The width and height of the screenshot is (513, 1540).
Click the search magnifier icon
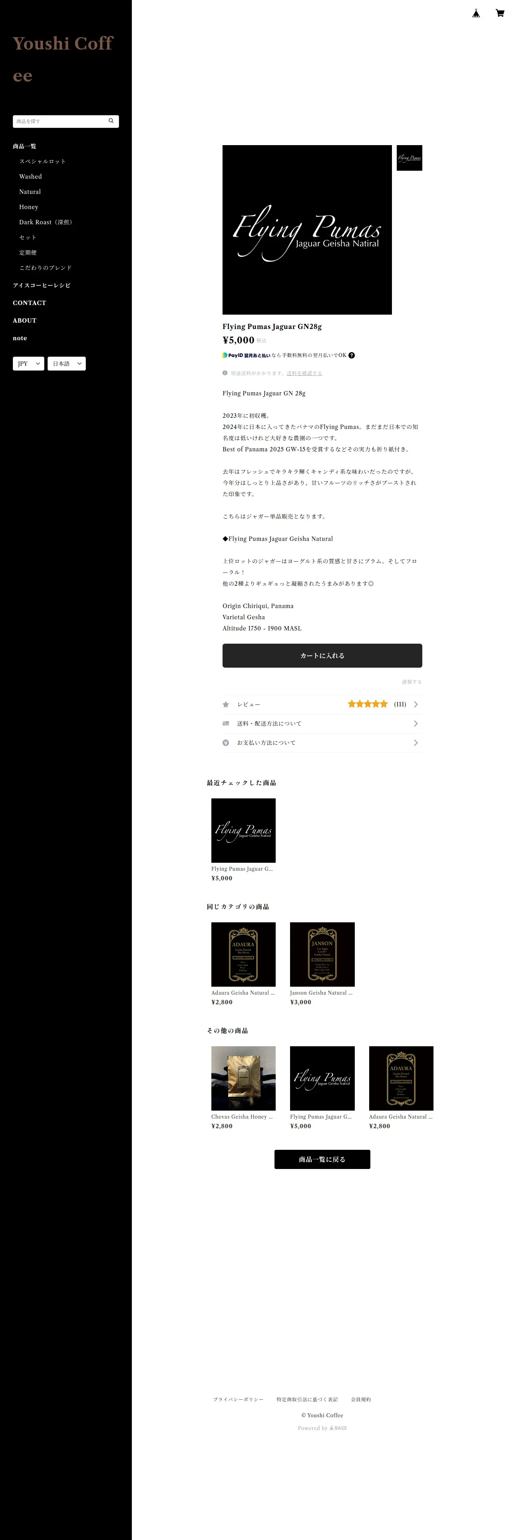click(111, 121)
